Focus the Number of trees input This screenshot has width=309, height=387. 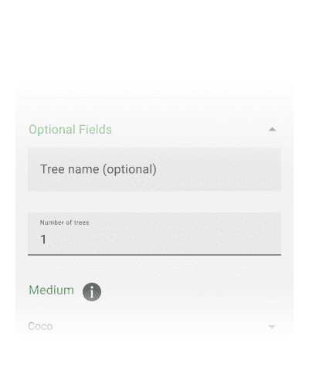[x=154, y=234]
